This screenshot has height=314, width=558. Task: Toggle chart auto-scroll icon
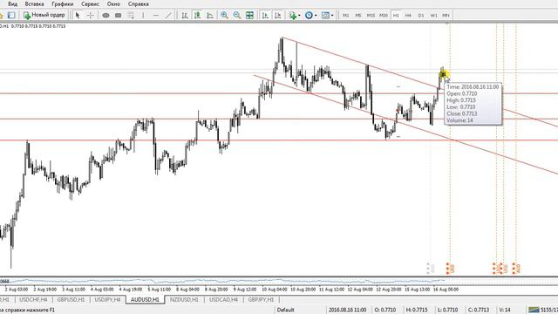[265, 16]
